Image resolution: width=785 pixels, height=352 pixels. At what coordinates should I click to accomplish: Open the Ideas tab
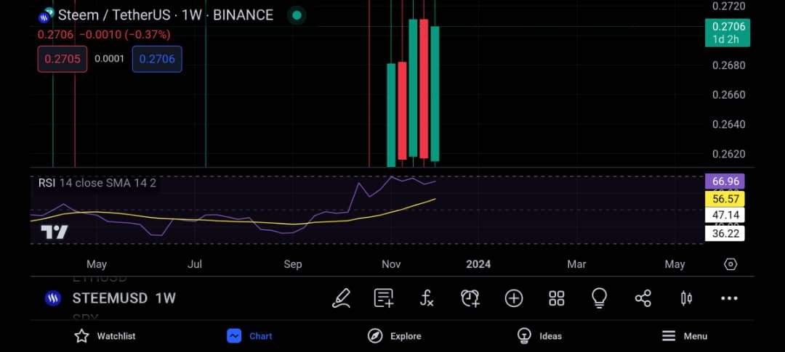[x=539, y=336]
